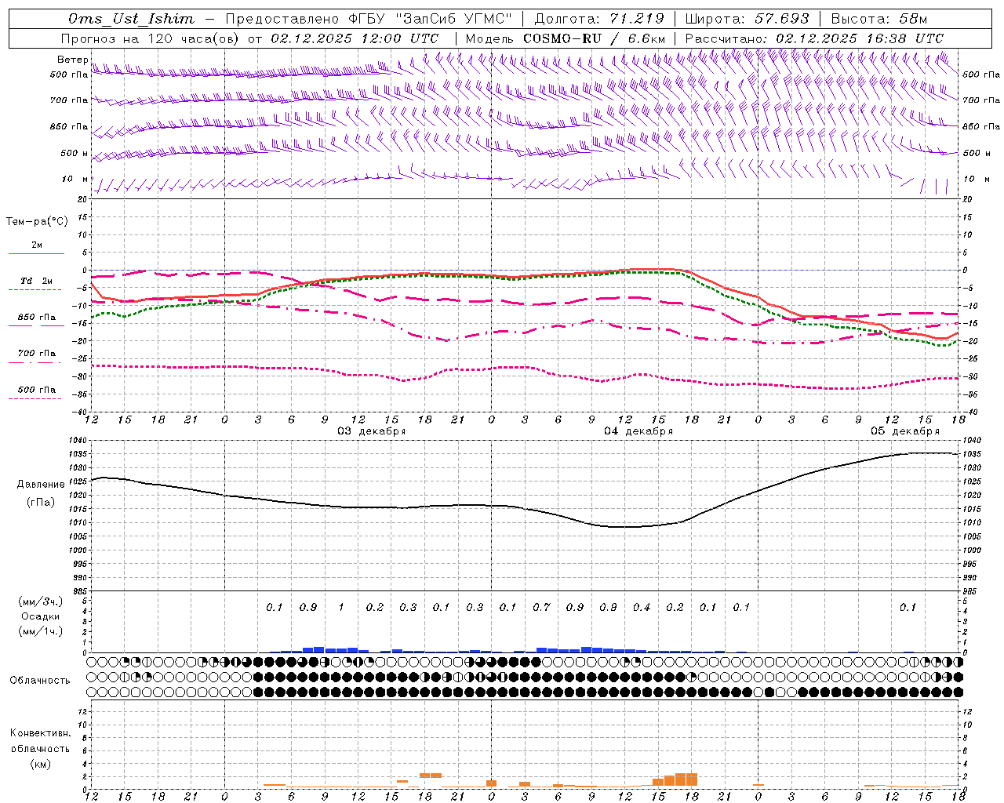Select the 05 декабря date label
The width and height of the screenshot is (1004, 803).
[x=904, y=431]
